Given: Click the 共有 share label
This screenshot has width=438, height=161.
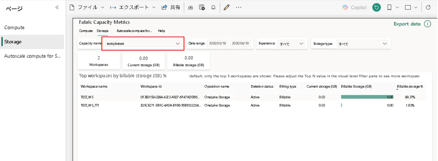Looking at the screenshot, I should (175, 8).
